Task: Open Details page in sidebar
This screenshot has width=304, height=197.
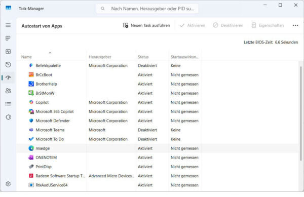Action: coord(8,104)
